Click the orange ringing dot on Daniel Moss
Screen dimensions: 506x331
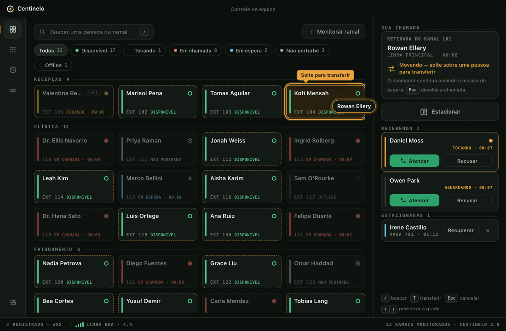(491, 141)
